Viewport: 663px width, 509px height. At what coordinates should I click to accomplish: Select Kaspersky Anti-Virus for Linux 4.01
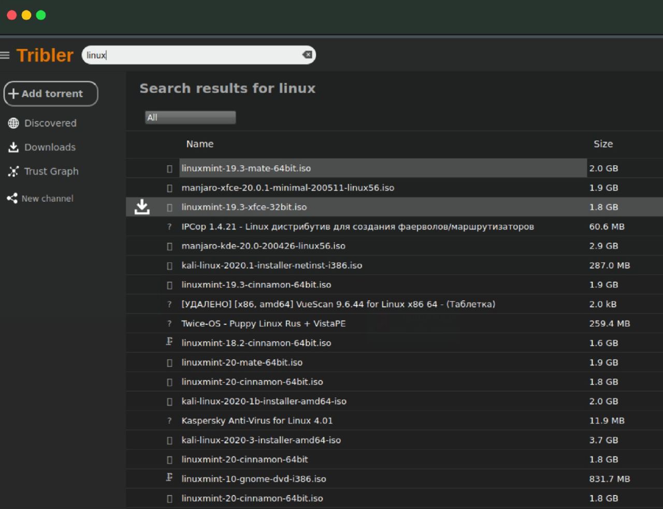[257, 420]
